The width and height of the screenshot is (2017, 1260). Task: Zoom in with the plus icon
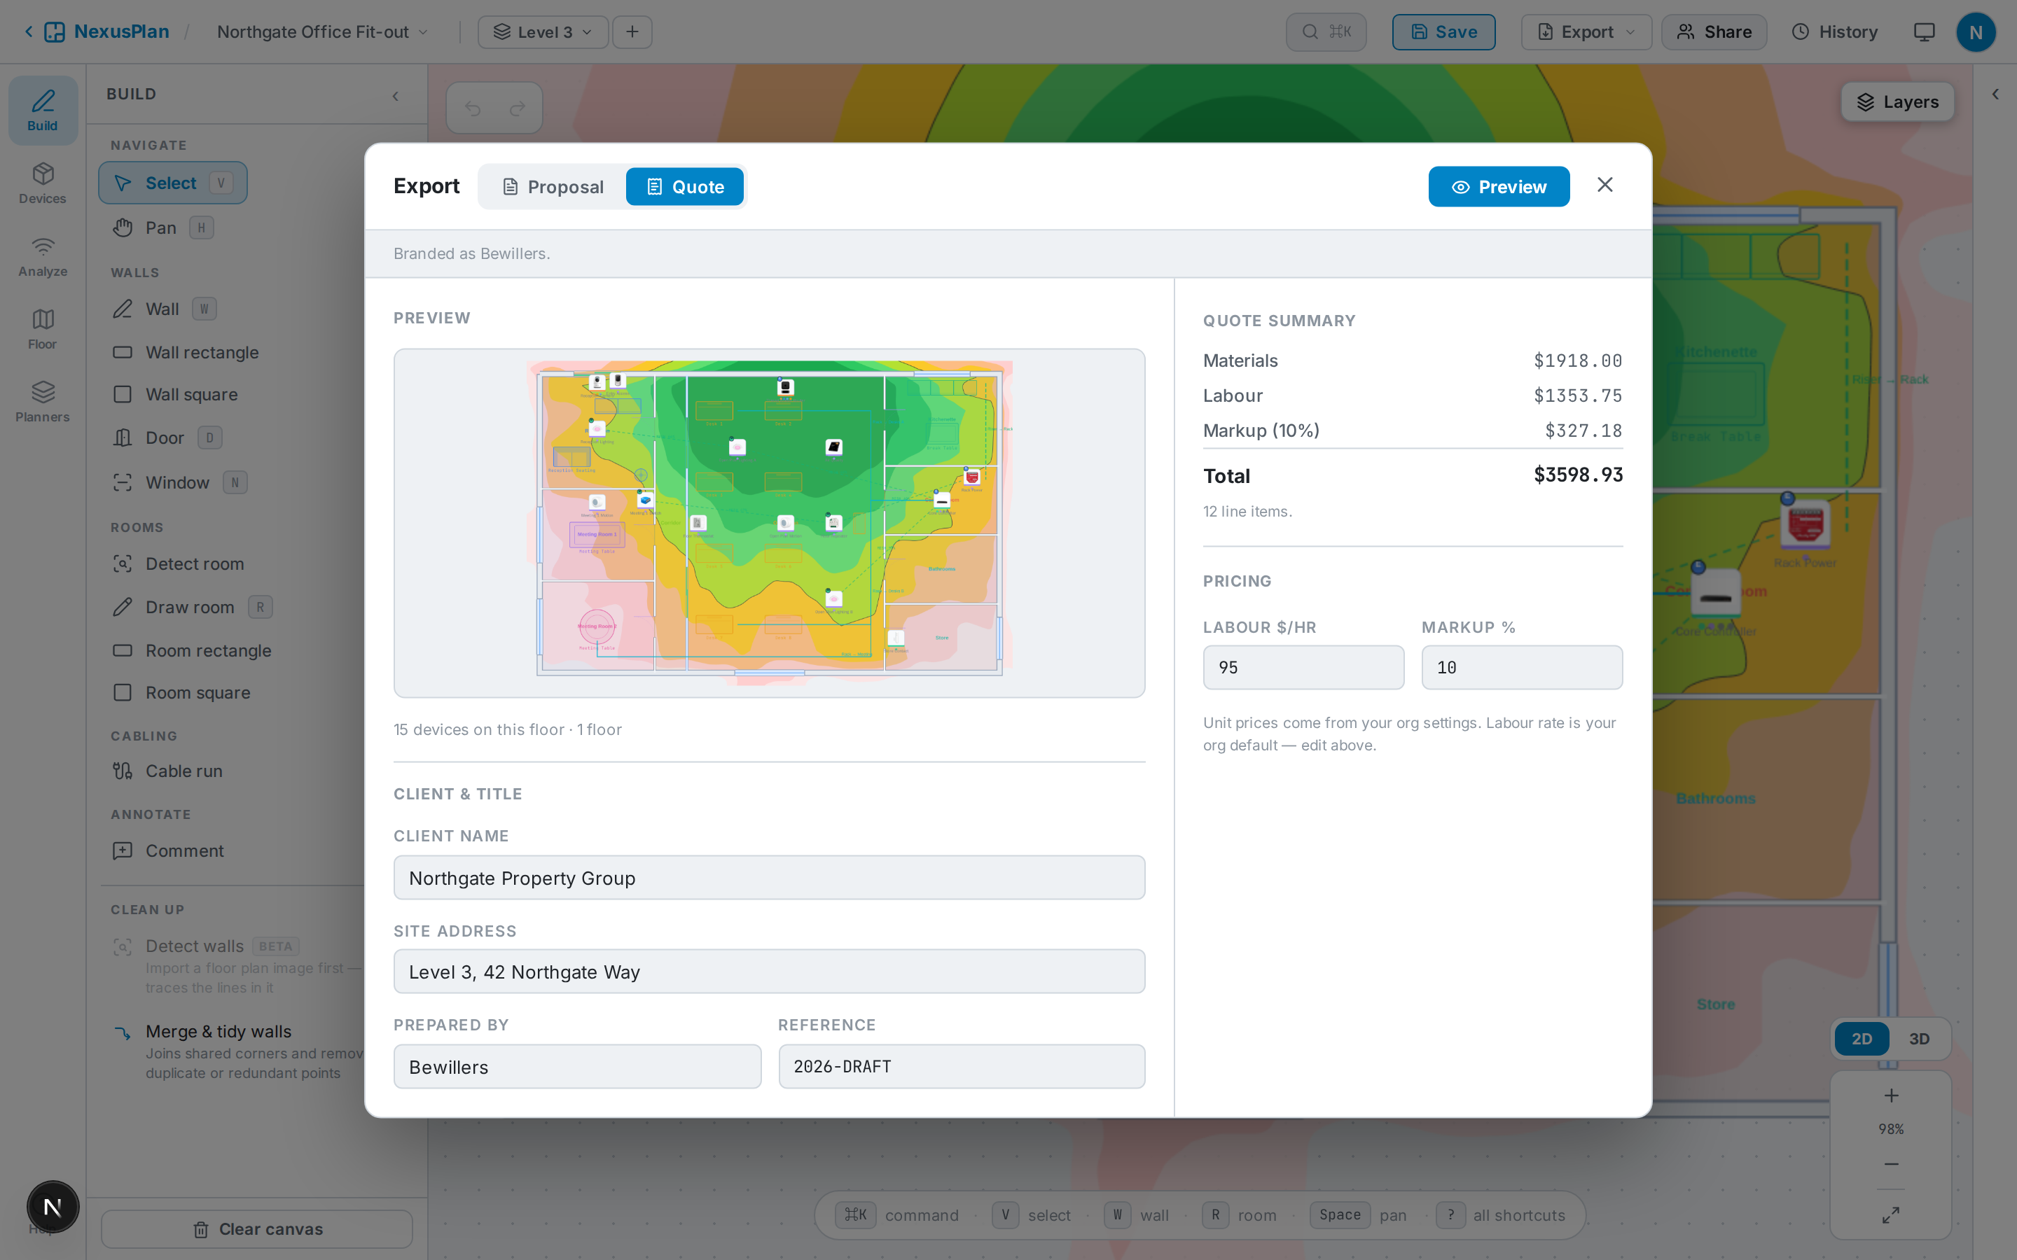click(1891, 1095)
